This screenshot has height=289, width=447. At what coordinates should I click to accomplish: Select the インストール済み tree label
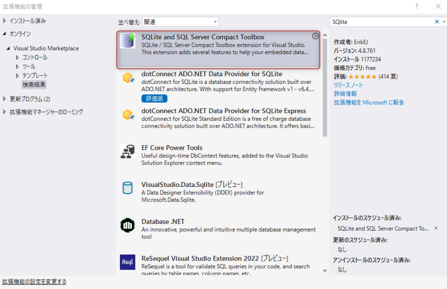coord(27,21)
